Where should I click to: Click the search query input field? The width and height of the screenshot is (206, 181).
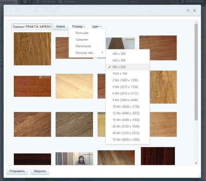(32, 27)
